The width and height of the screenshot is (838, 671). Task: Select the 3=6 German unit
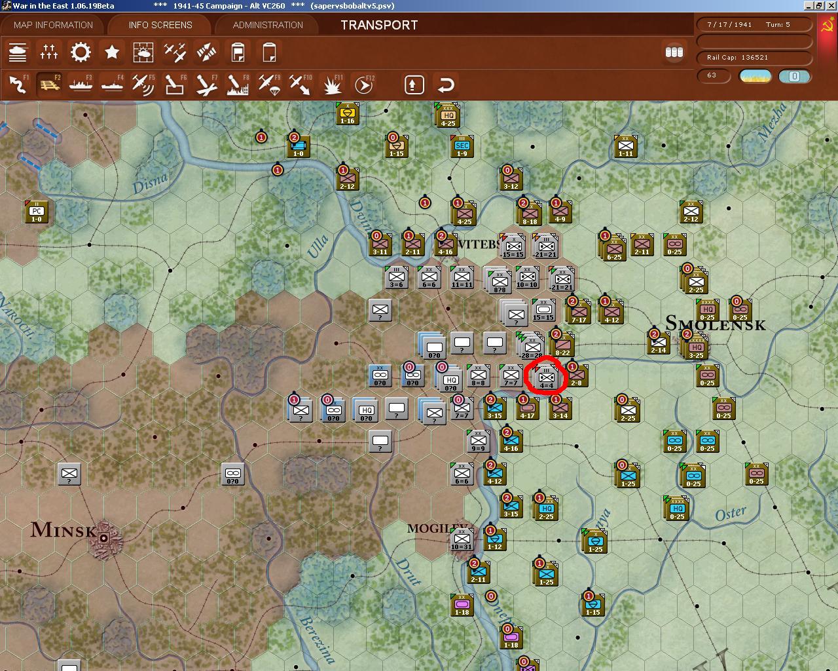tap(397, 278)
